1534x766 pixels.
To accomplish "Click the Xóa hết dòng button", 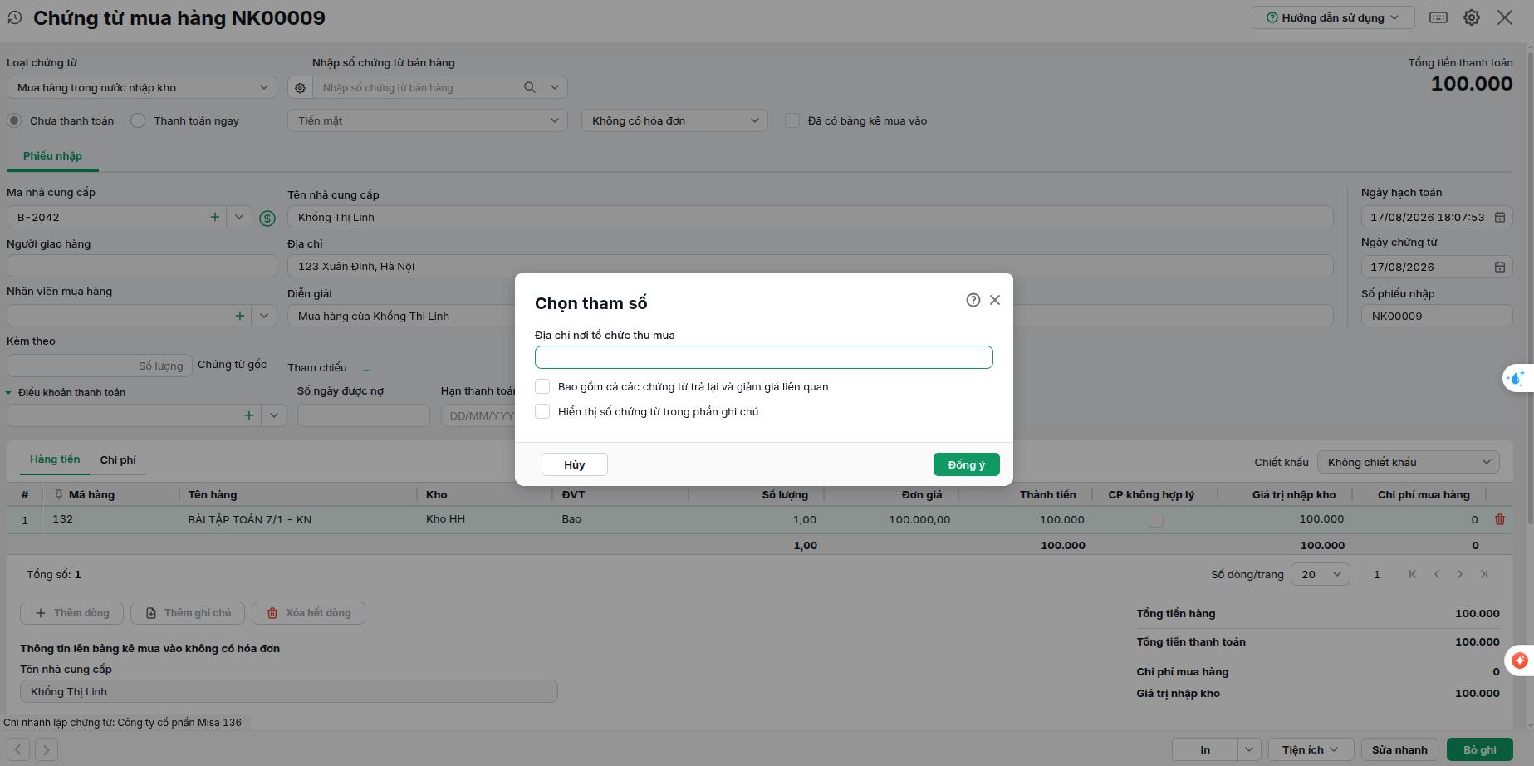I will coord(308,613).
